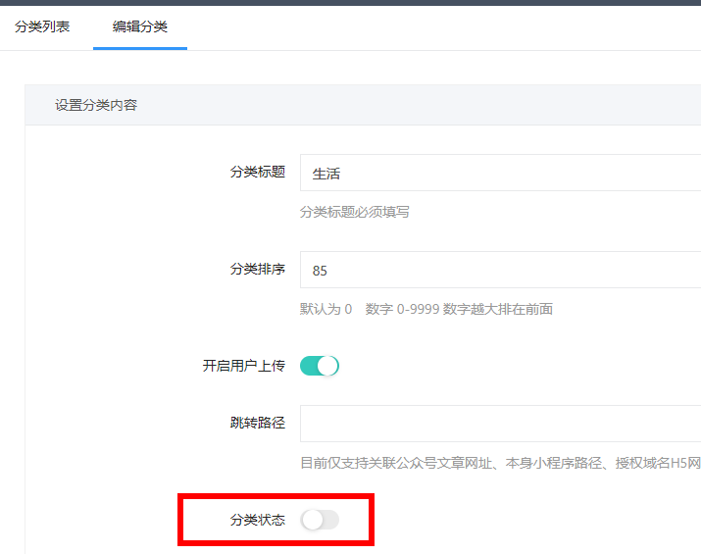Click the 跳转路径 field label
701x554 pixels.
[x=258, y=423]
